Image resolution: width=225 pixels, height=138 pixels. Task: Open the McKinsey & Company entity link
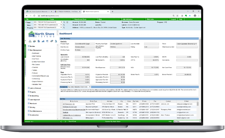[70, 107]
